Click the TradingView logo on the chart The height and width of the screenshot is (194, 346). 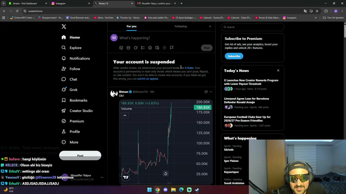tap(126, 177)
